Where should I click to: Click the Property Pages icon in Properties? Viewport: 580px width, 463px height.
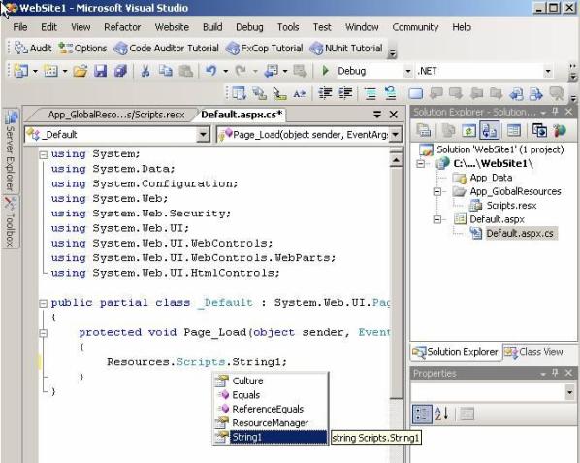pyautogui.click(x=467, y=413)
